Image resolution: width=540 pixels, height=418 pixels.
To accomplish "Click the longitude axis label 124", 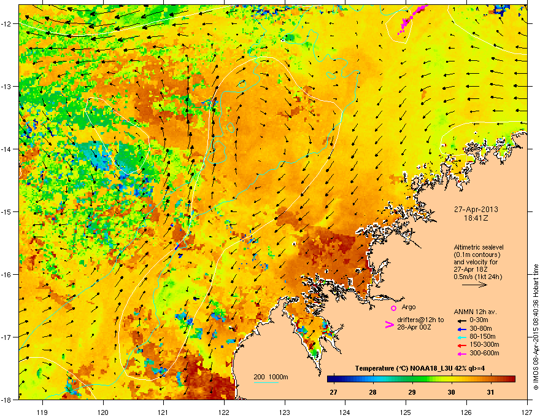I will pos(345,412).
